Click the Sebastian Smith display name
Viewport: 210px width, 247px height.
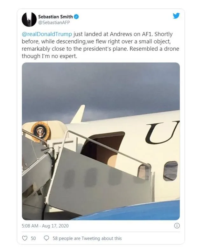pos(55,17)
